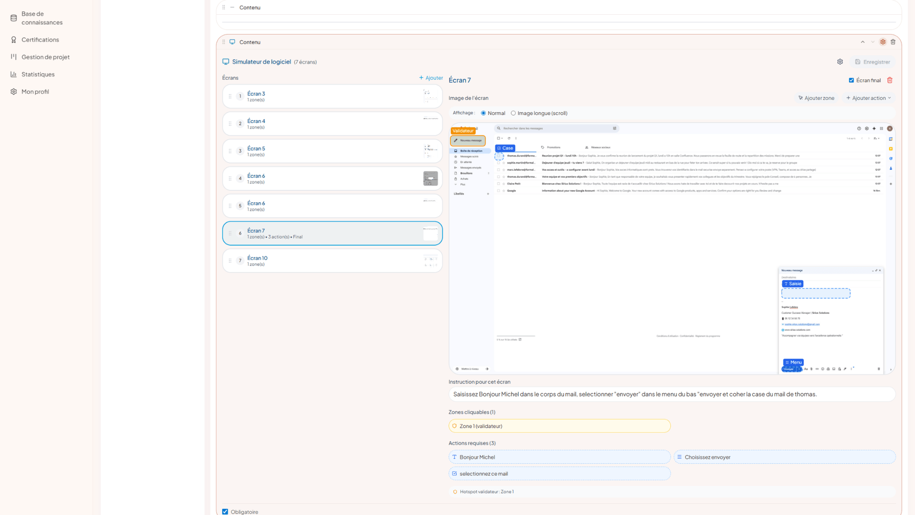Click the Gestion de projet kanban icon
915x515 pixels.
pos(14,57)
